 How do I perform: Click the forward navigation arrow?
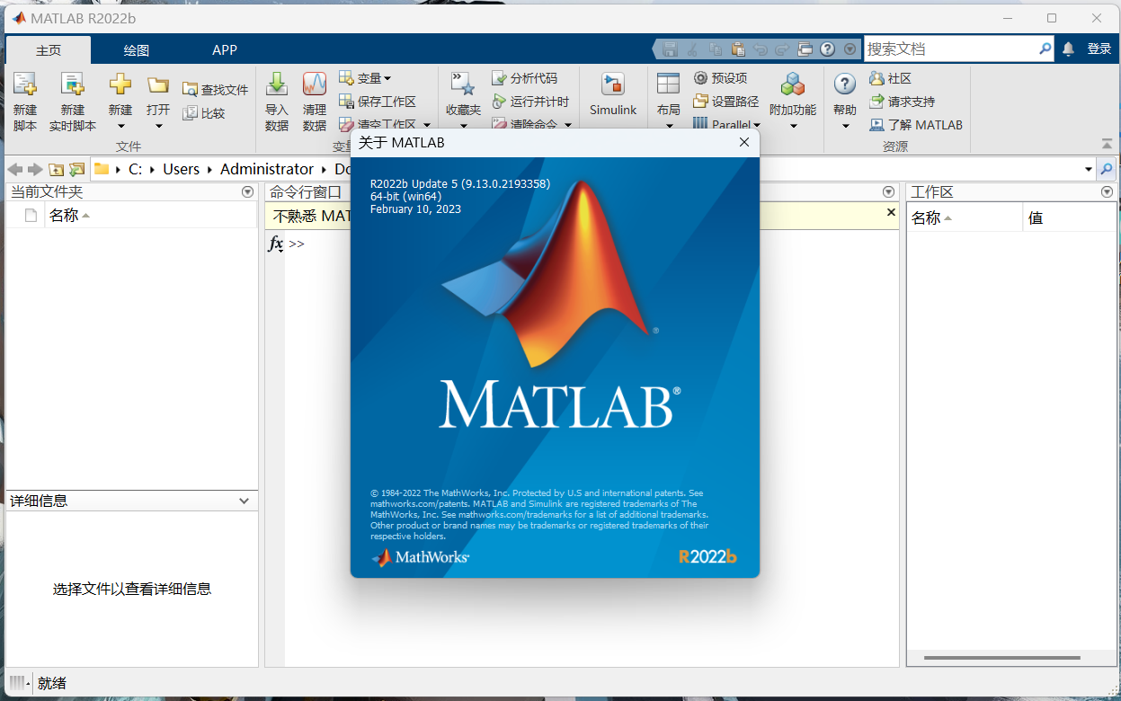35,169
